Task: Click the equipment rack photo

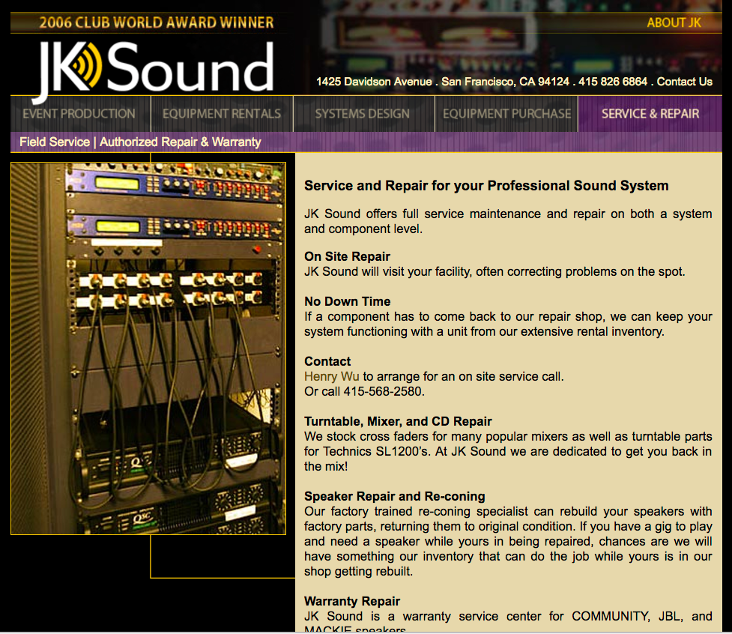Action: pos(148,348)
